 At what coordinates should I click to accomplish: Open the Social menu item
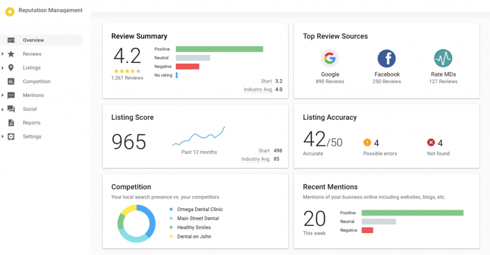click(x=30, y=109)
